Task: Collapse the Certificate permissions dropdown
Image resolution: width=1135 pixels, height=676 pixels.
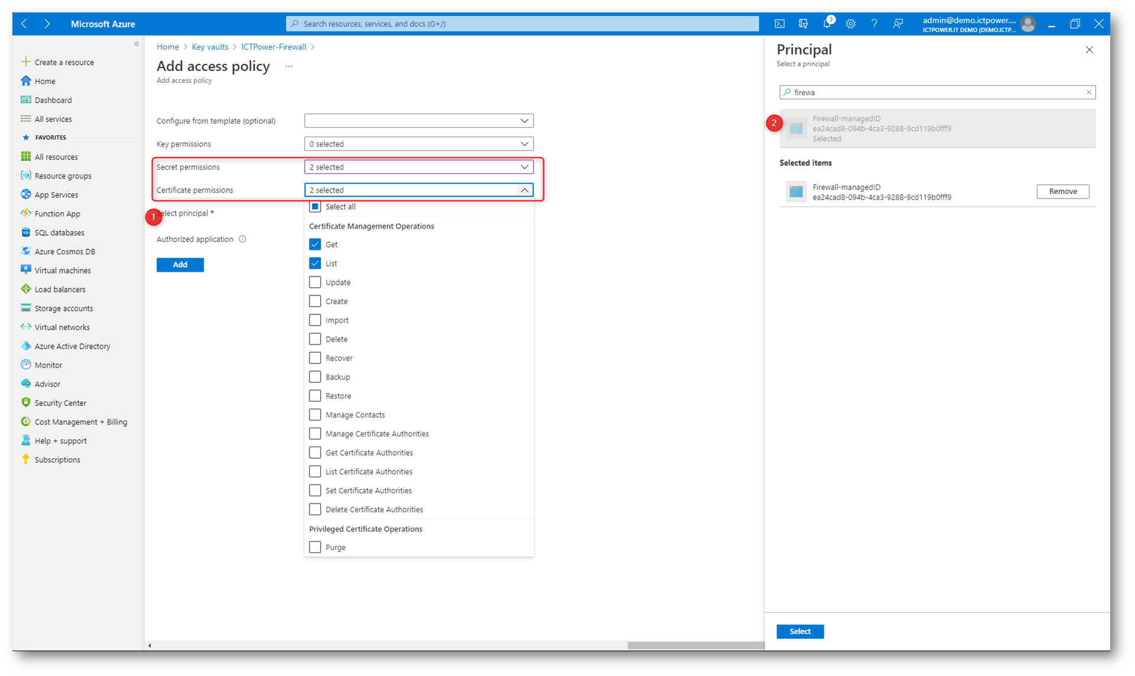Action: pos(419,190)
